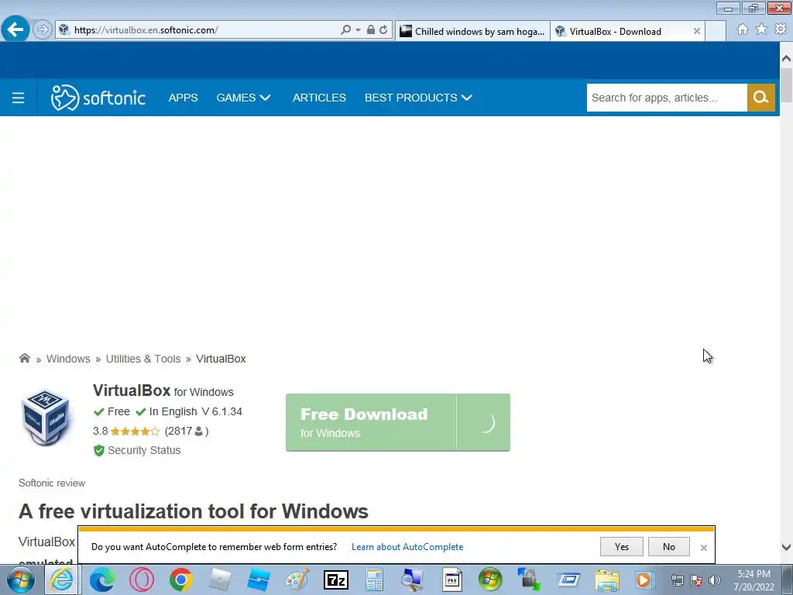Open the Magnifier icon in the taskbar

[x=412, y=580]
